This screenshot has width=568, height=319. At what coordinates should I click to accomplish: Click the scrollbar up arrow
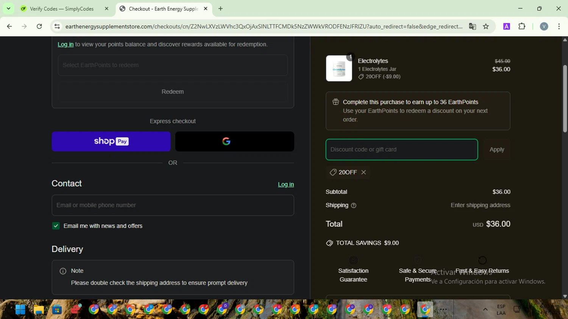point(565,40)
